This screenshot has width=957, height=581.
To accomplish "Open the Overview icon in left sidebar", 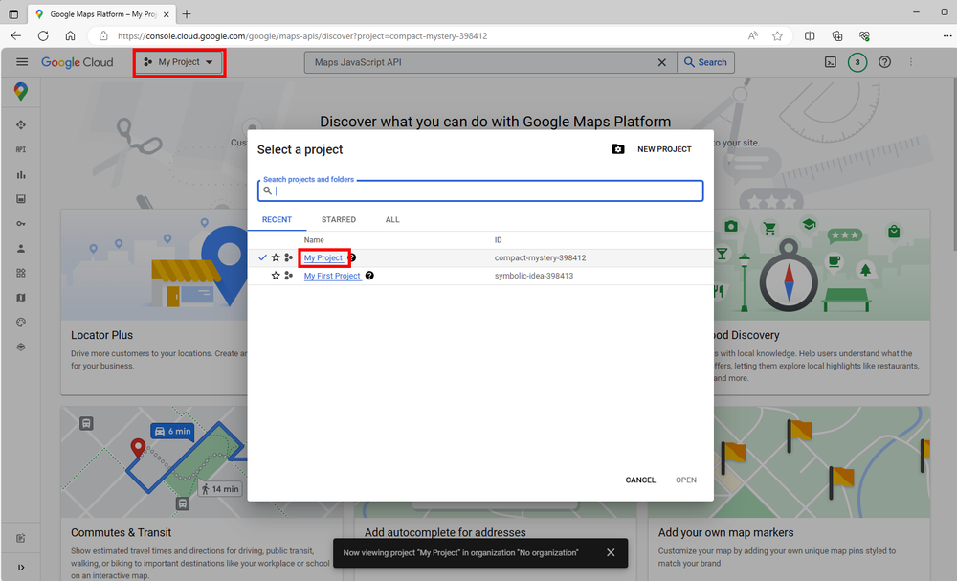I will click(21, 125).
